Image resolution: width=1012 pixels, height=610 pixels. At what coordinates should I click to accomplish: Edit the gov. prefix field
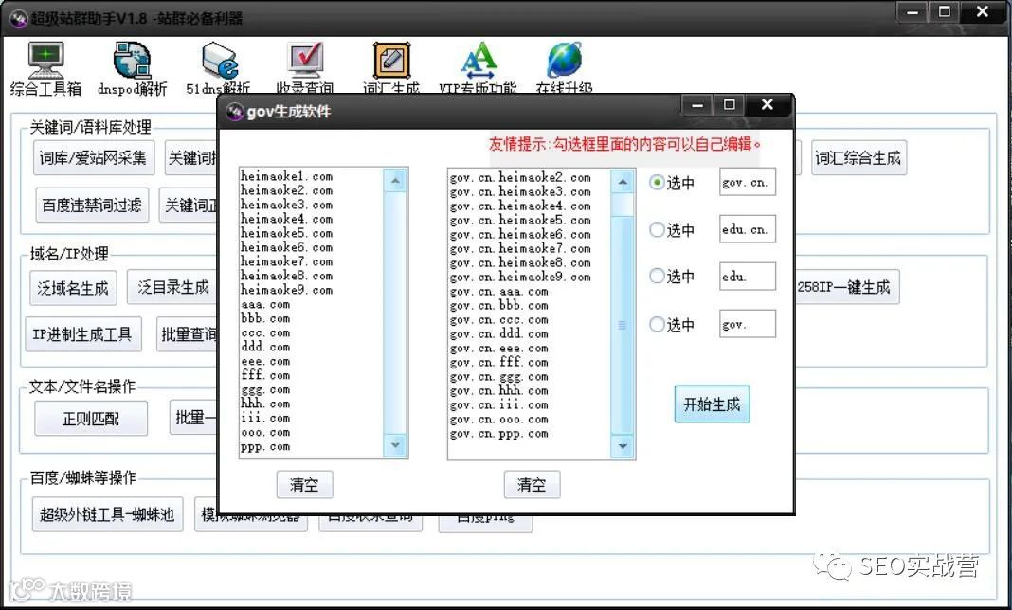pos(748,324)
